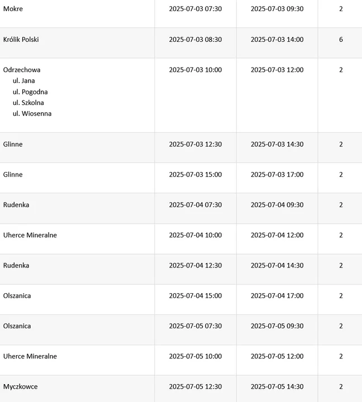362x402 pixels.
Task: Select the duration value 6
Action: 341,40
